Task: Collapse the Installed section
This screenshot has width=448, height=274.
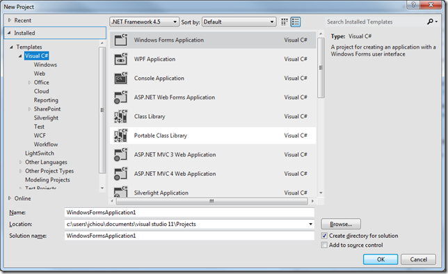Action: point(9,33)
